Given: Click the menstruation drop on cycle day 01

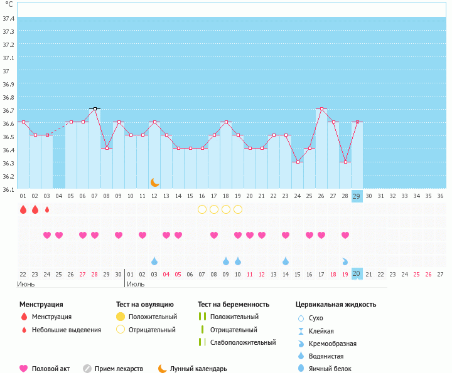Looking at the screenshot, I should point(23,209).
